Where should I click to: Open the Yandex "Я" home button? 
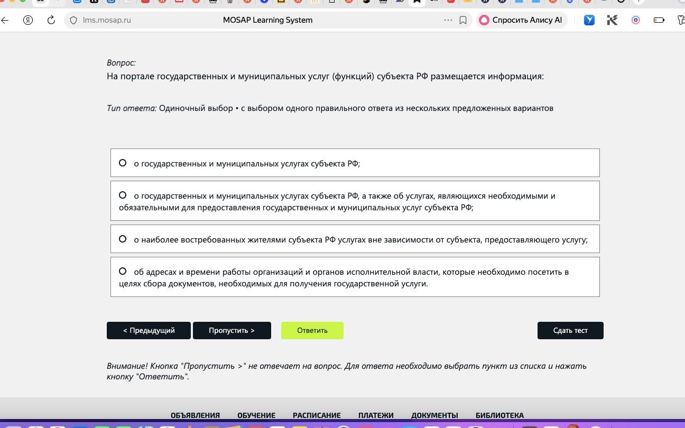pyautogui.click(x=28, y=20)
